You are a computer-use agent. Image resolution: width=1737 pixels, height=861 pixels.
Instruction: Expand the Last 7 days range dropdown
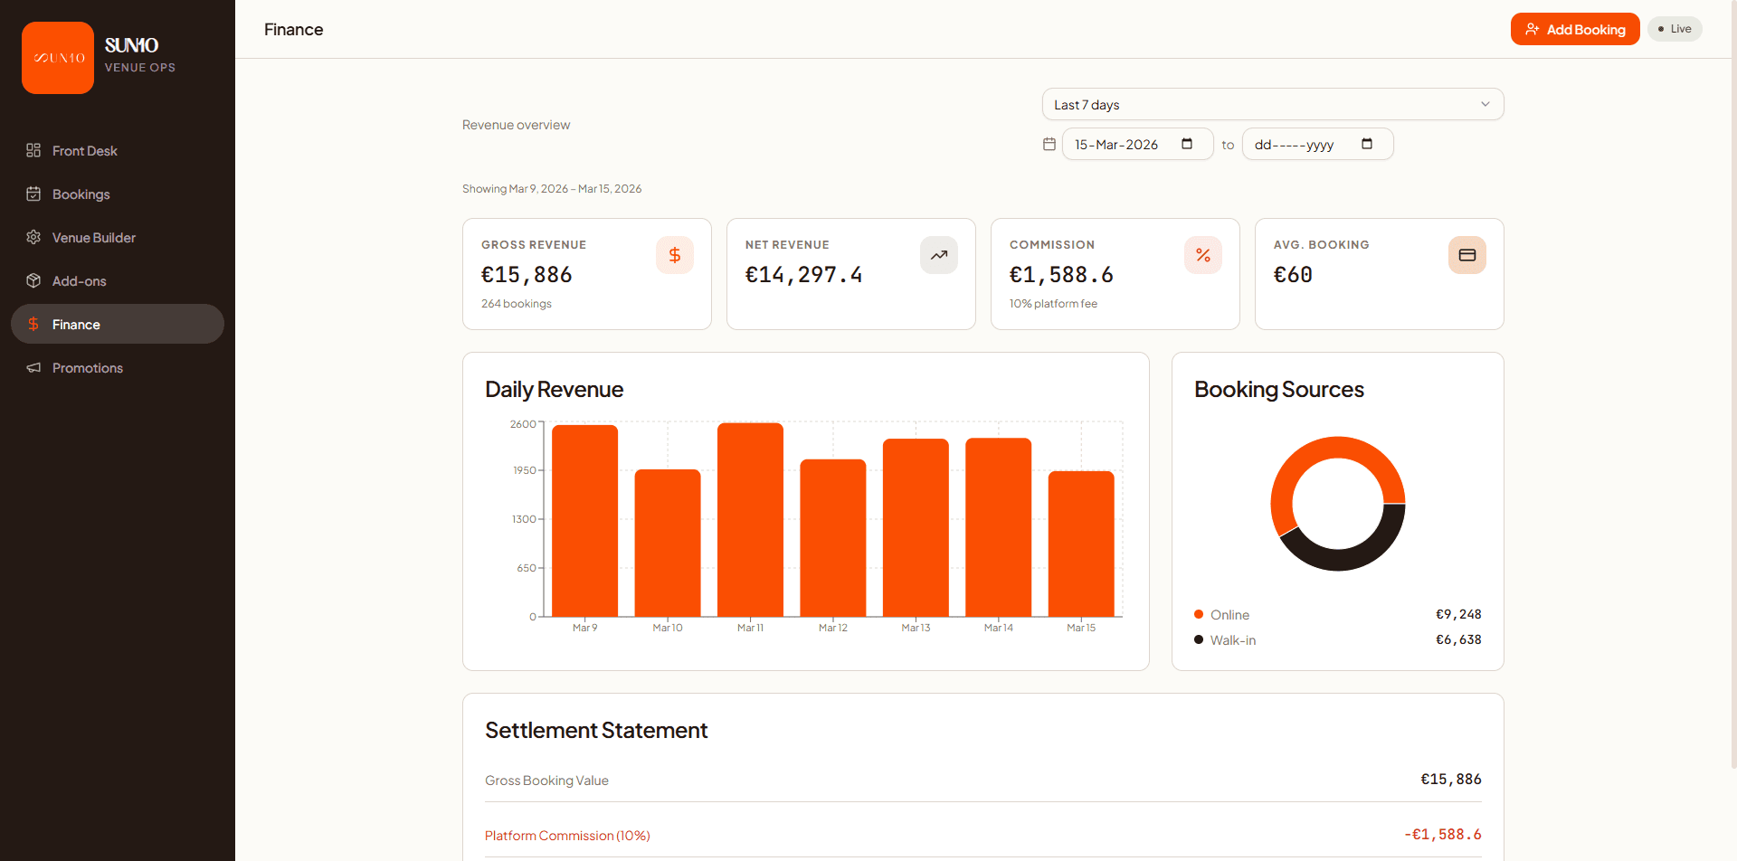[x=1272, y=104]
